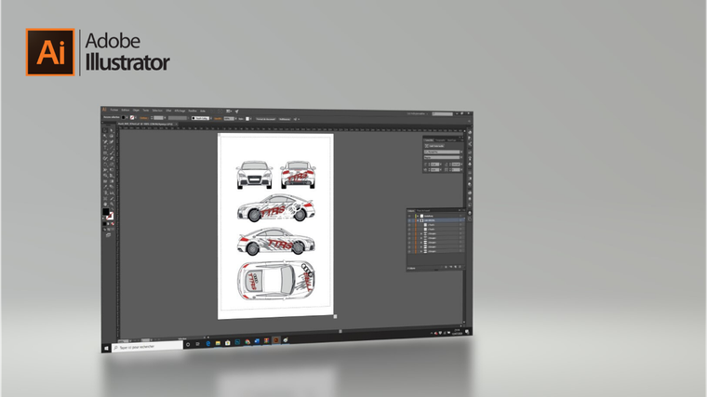Select the Pen tool

pos(105,141)
